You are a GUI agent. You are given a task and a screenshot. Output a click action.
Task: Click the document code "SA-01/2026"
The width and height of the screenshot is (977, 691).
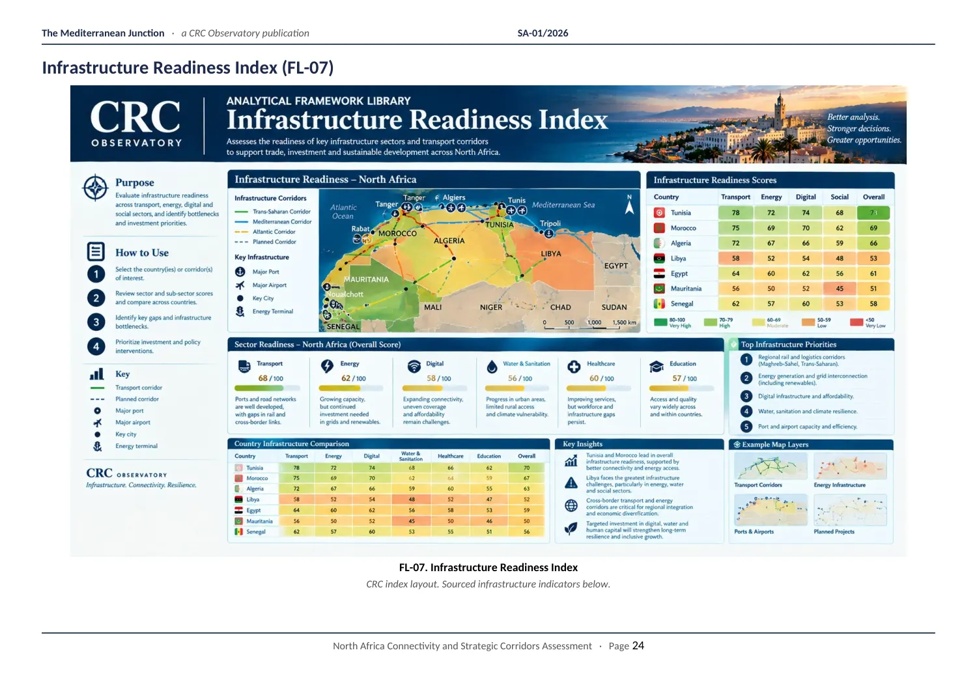(543, 33)
